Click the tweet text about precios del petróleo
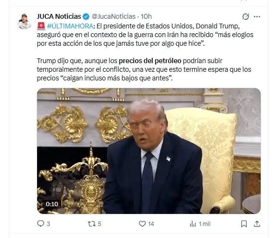Image resolution: width=278 pixels, height=238 pixels. tap(144, 69)
